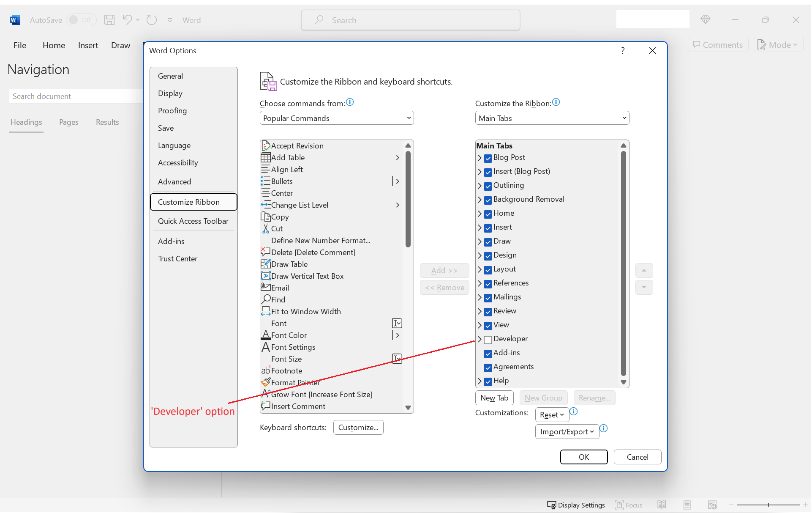
Task: Click the Word Options help question mark
Action: coord(623,51)
